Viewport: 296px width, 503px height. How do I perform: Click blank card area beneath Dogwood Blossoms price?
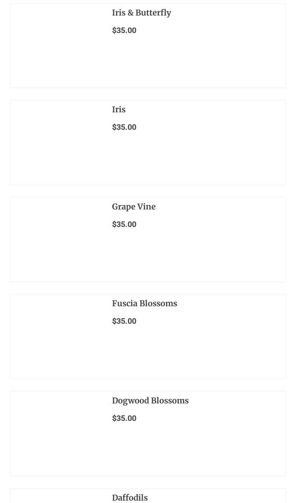(195, 451)
